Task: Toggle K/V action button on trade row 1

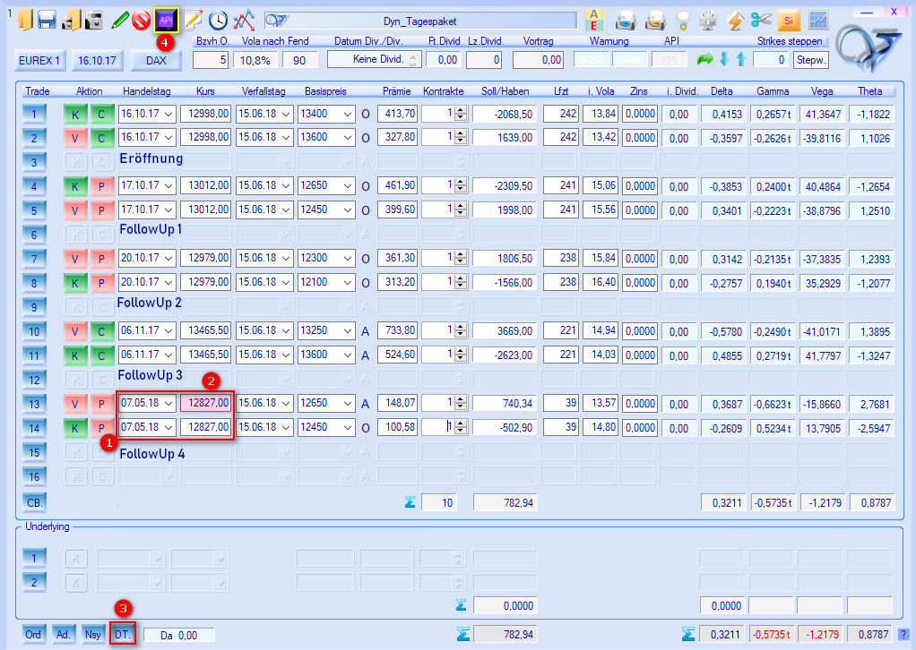Action: click(x=75, y=114)
